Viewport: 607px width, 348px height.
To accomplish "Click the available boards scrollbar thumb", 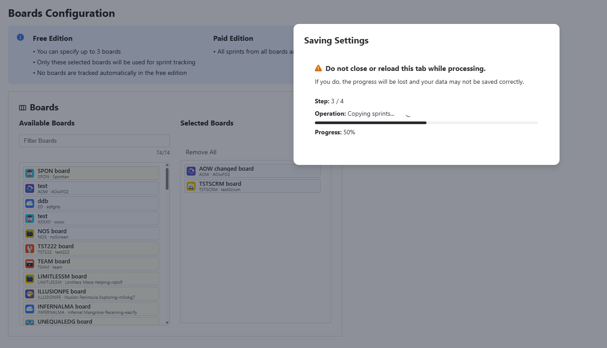I will 167,179.
